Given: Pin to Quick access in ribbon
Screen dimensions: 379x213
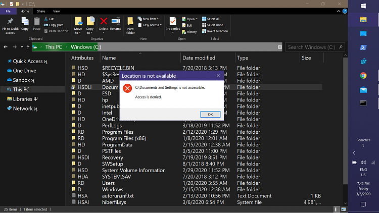Looking at the screenshot, I should 10,26.
